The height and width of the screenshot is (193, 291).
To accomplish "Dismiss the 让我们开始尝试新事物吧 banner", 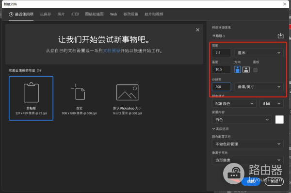I will coord(198,30).
